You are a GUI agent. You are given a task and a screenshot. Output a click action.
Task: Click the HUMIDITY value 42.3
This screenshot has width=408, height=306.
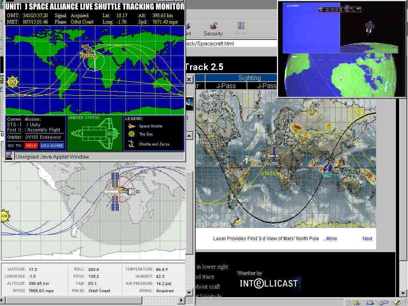pyautogui.click(x=160, y=277)
